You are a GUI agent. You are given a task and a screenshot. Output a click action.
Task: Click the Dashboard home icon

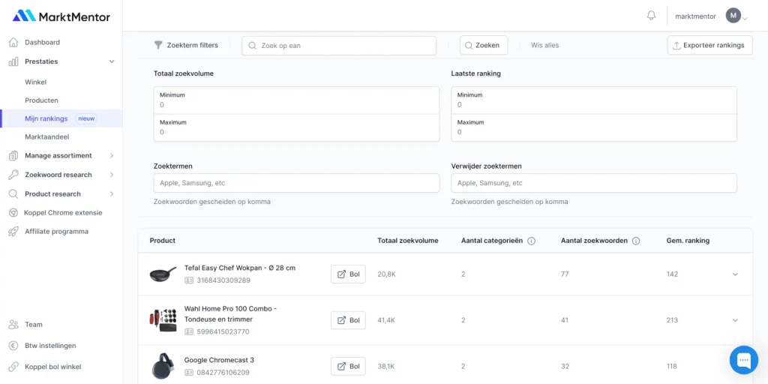tap(13, 42)
